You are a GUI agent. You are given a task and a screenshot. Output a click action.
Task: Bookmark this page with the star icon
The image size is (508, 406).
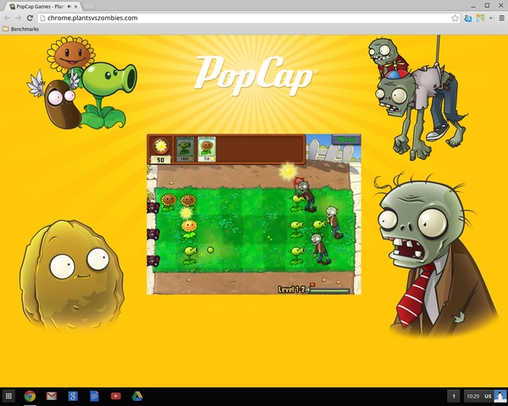pos(455,18)
